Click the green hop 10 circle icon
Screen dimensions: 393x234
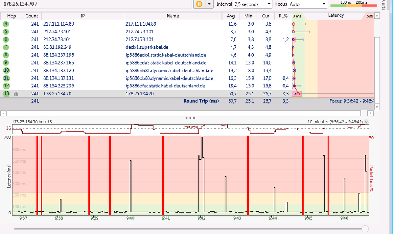tap(6, 70)
